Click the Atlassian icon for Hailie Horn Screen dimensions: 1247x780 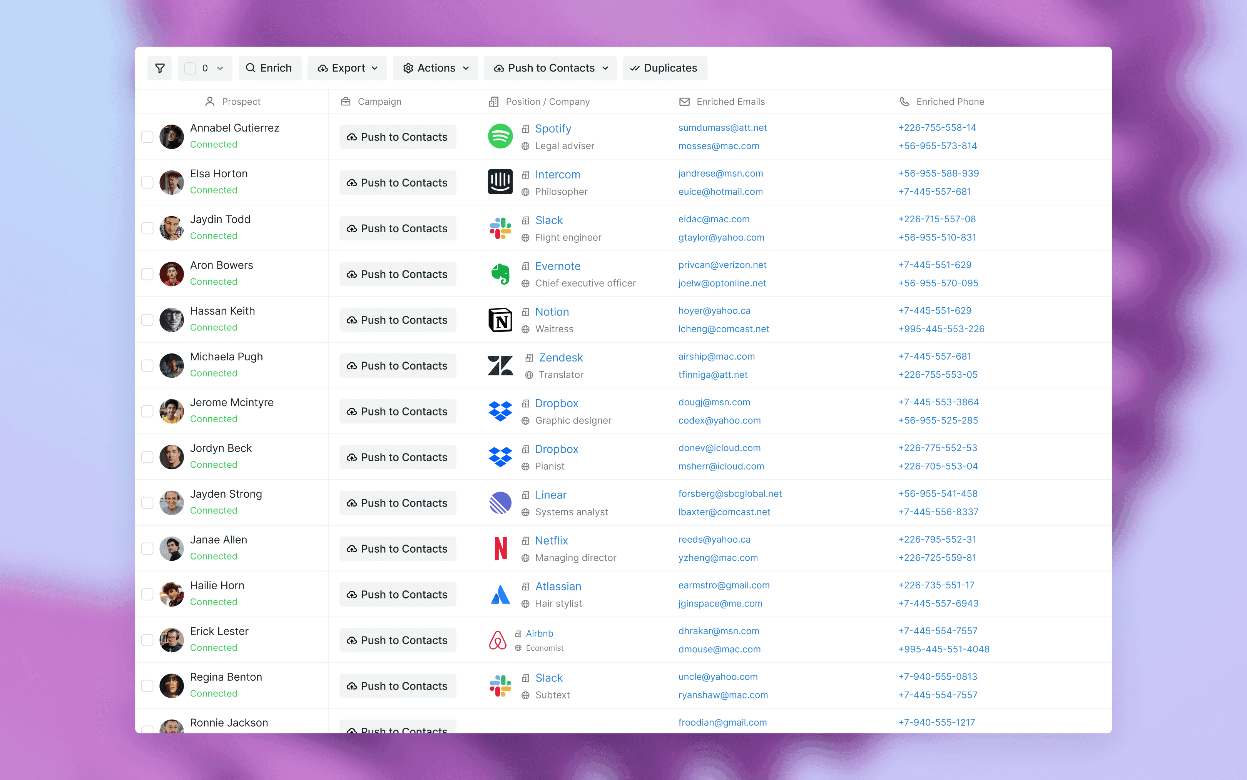point(500,594)
